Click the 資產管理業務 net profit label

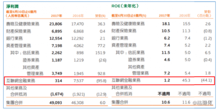[x=19, y=46]
